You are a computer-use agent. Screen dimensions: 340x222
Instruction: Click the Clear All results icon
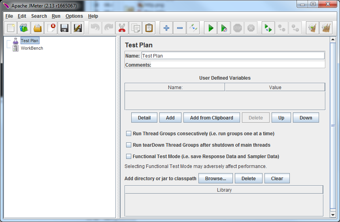[x=326, y=28]
